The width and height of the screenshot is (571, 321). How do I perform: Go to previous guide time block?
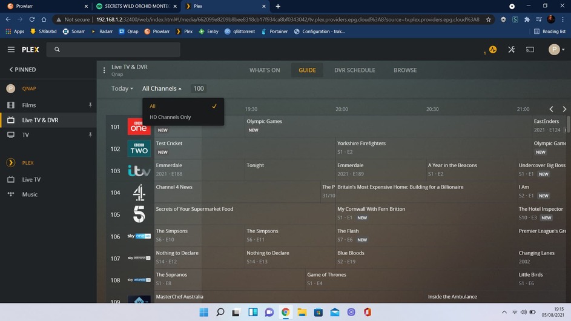point(552,109)
